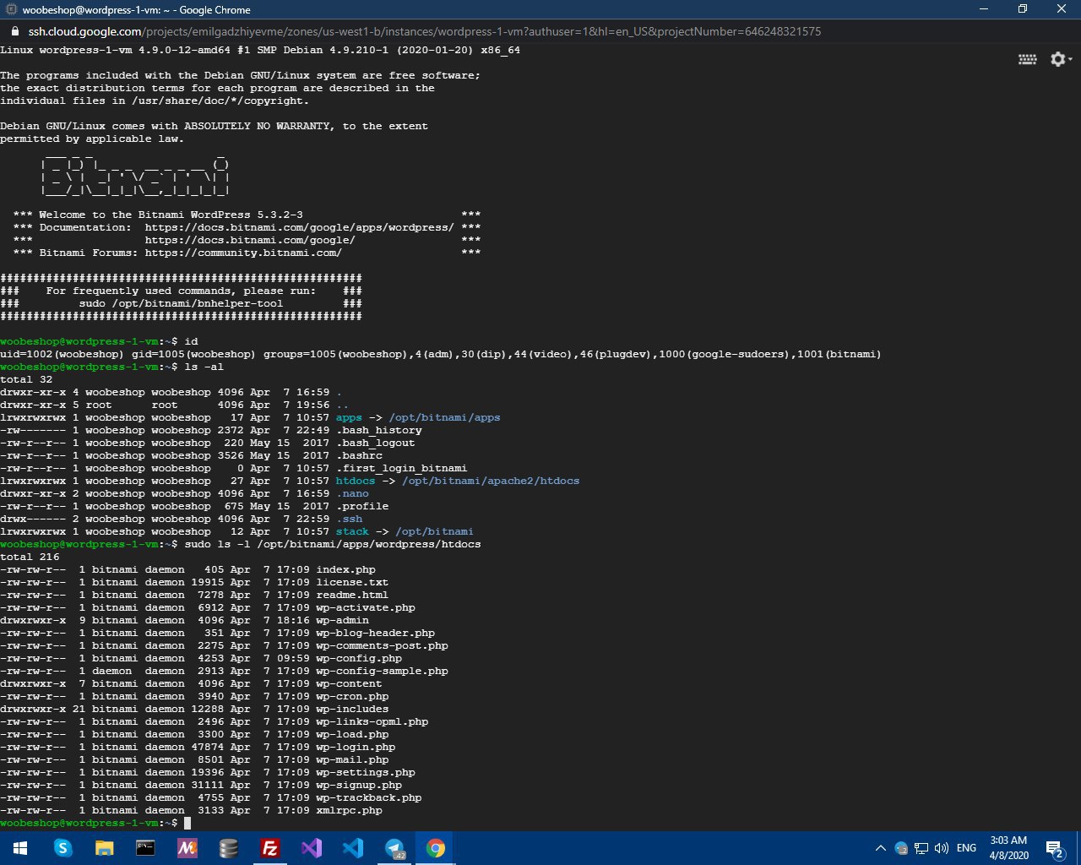Click the 'wp-admin' directory name
1081x865 pixels.
coord(343,620)
